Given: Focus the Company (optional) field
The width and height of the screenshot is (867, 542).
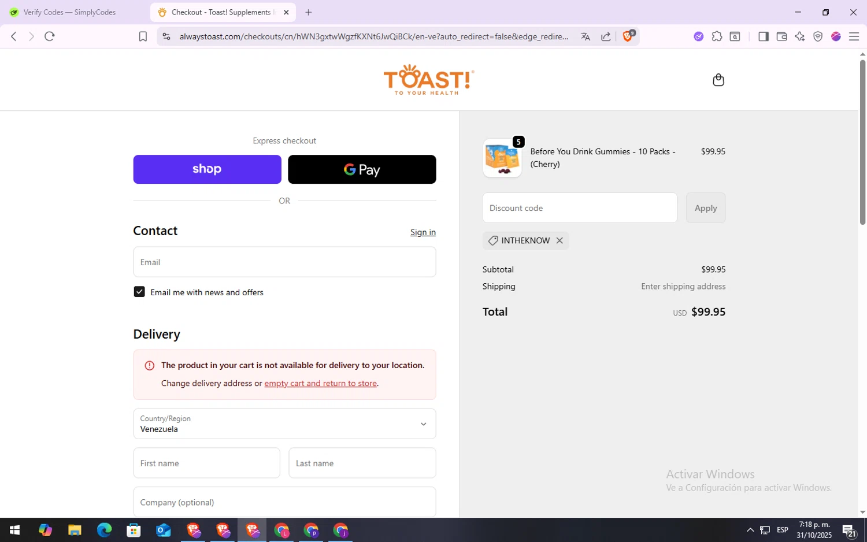Looking at the screenshot, I should pos(284,502).
